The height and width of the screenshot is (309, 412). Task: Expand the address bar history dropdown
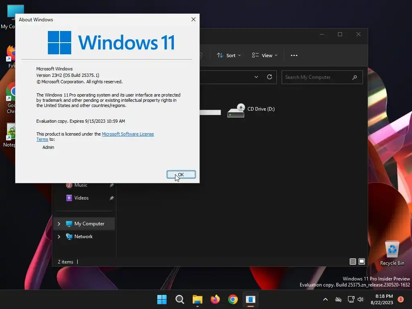click(256, 77)
